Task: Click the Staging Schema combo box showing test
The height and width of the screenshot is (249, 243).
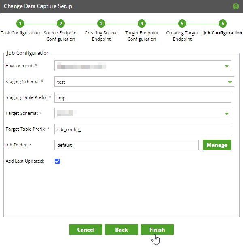Action: tap(144, 82)
